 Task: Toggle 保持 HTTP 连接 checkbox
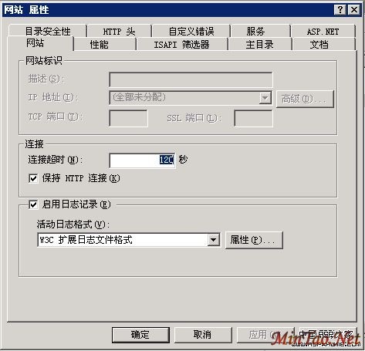pyautogui.click(x=33, y=178)
